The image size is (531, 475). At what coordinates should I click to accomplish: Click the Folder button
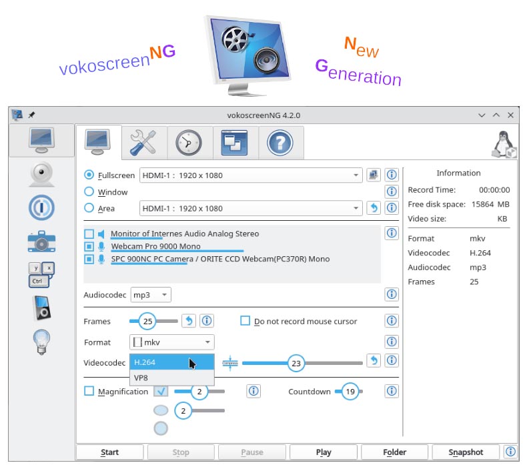[394, 452]
